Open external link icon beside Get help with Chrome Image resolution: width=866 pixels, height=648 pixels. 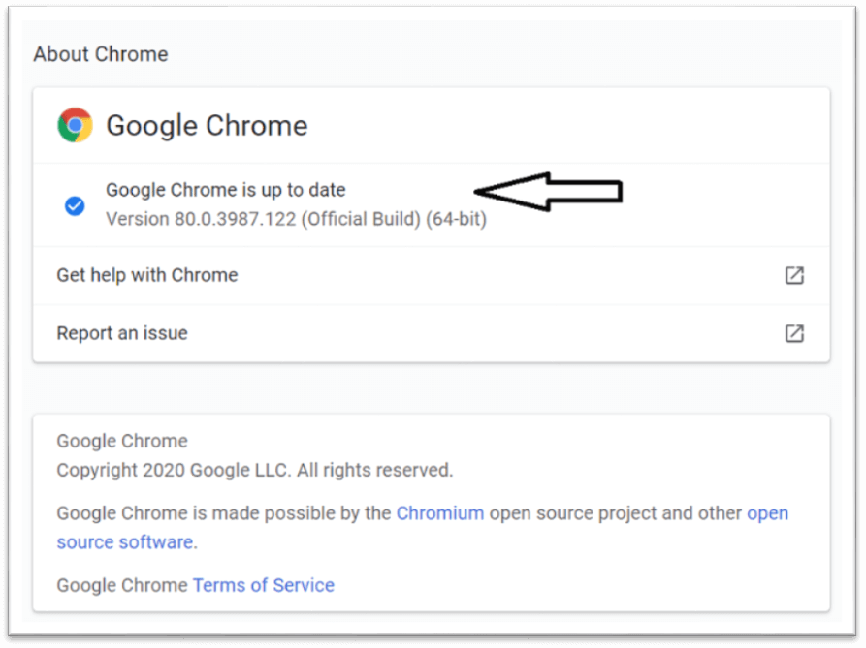tap(794, 275)
